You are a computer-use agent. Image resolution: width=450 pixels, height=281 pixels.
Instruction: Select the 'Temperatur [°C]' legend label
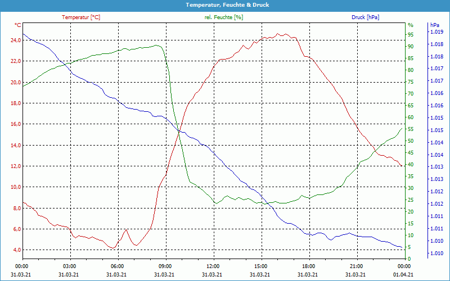[81, 17]
